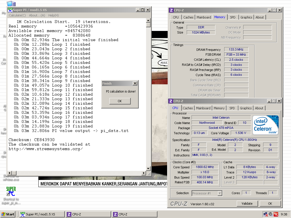This screenshot has height=218, width=291.
Task: Click the system tray network icon with red X
Action: pos(266,214)
